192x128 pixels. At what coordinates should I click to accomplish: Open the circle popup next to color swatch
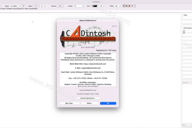(x=102, y=6)
